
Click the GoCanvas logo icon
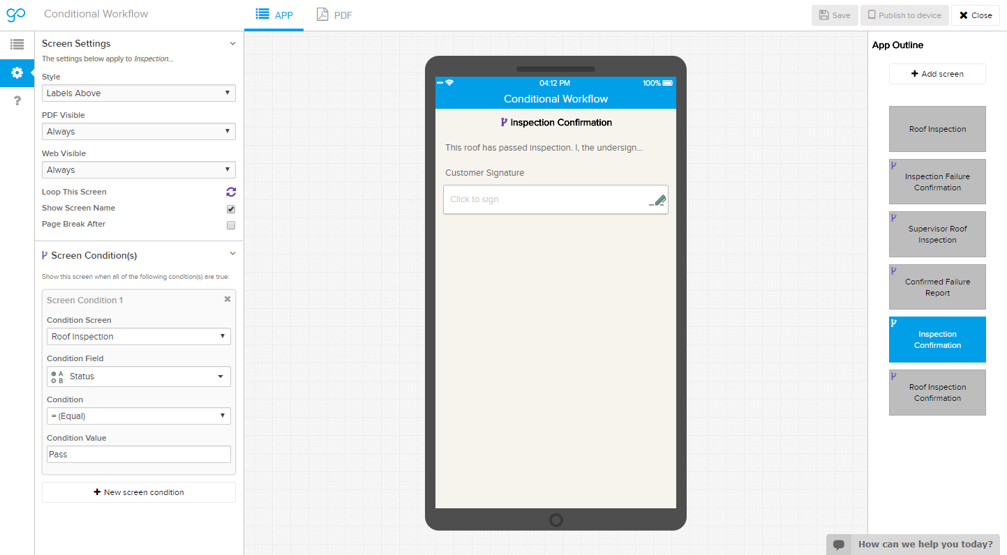16,15
